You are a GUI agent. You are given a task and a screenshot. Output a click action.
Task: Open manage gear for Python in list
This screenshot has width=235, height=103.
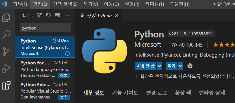(67, 53)
